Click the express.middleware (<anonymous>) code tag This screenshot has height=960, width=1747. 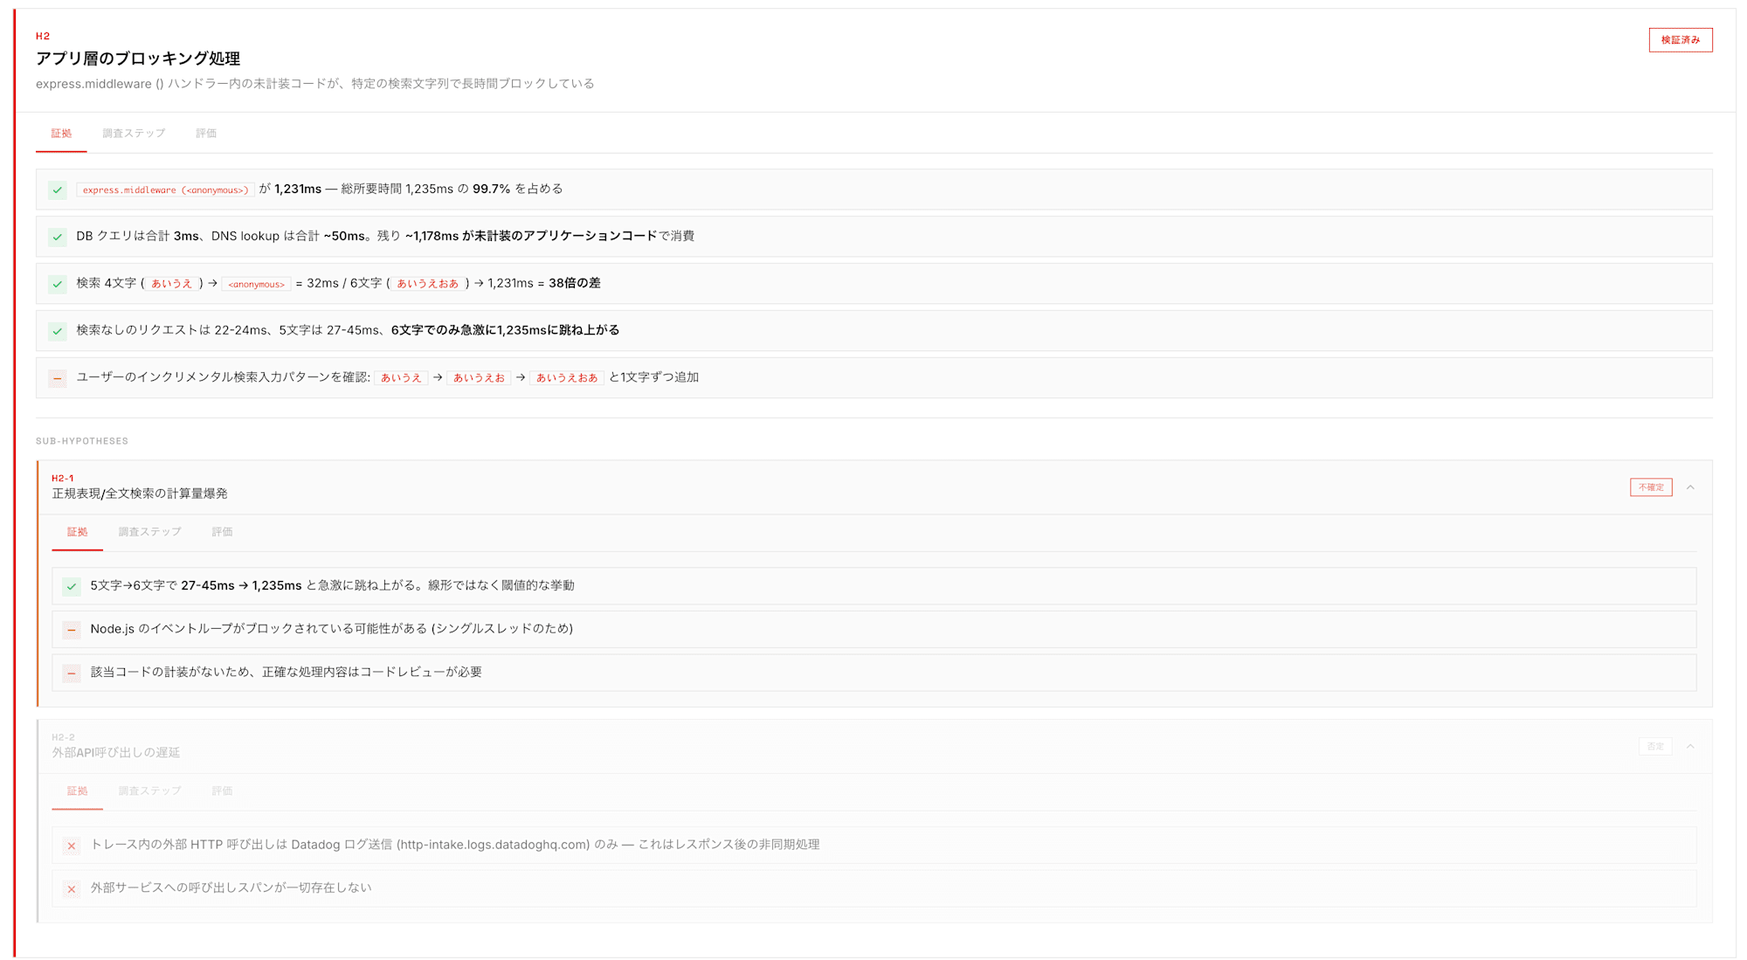coord(165,190)
